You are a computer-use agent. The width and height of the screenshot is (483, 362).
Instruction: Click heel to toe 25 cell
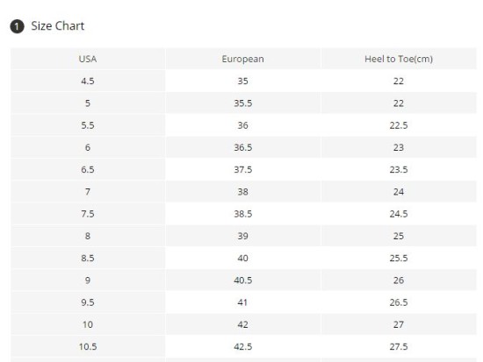click(399, 236)
